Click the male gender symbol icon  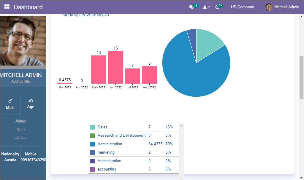pos(10,101)
